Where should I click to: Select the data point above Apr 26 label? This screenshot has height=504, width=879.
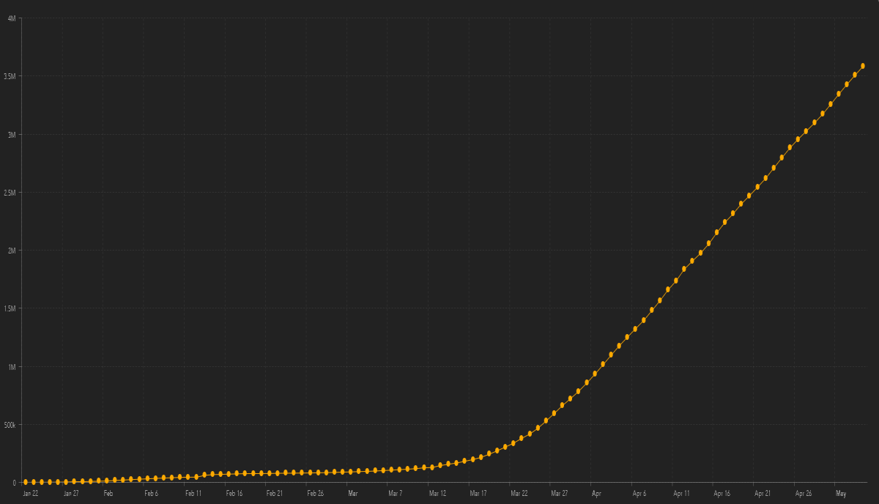tap(798, 139)
